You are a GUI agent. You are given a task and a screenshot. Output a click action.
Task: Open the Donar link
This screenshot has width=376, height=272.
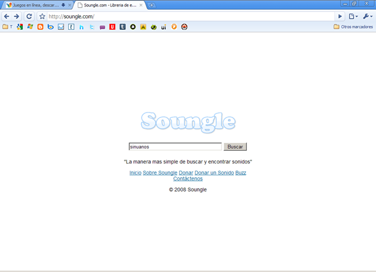tap(186, 173)
